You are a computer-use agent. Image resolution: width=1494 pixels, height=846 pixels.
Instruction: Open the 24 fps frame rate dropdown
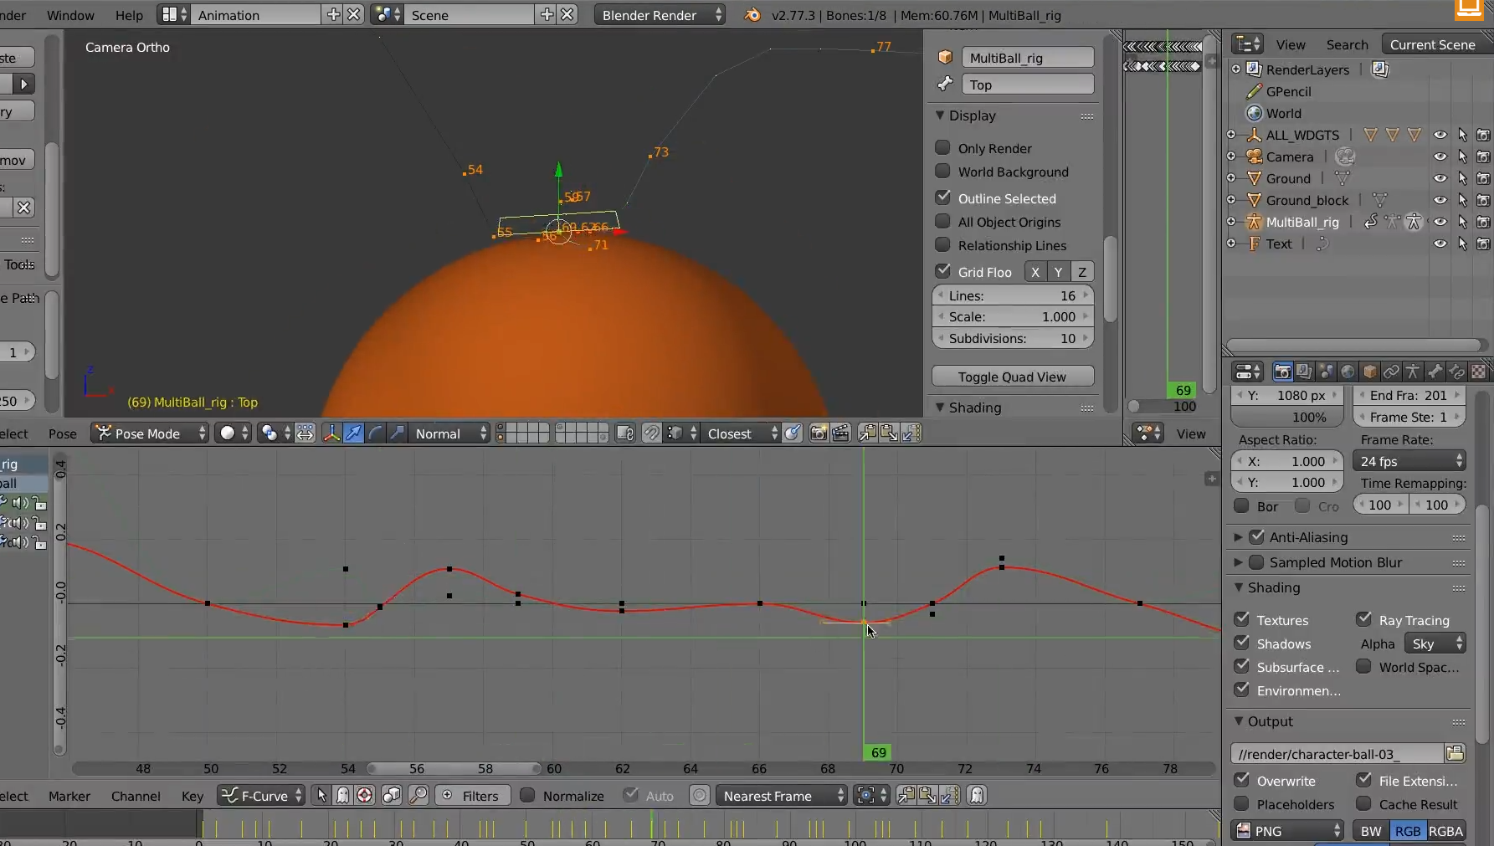pyautogui.click(x=1410, y=461)
